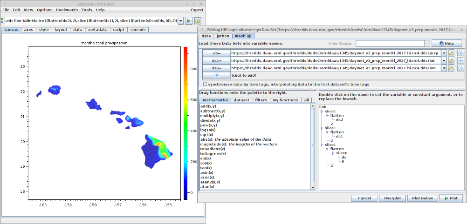Open the dropdown of the ds2= URI field
Screen dimensions: 467x224
444,68
